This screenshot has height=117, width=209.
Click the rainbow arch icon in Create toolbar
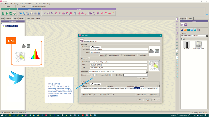coord(71,13)
